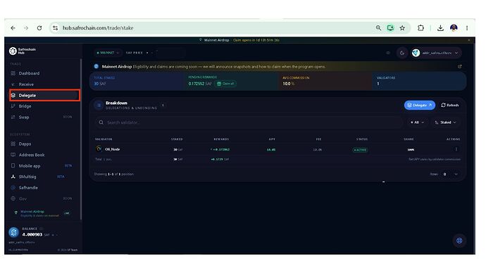Open the Chrome profile avatar
Image resolution: width=486 pixels, height=273 pixels.
pos(454,28)
